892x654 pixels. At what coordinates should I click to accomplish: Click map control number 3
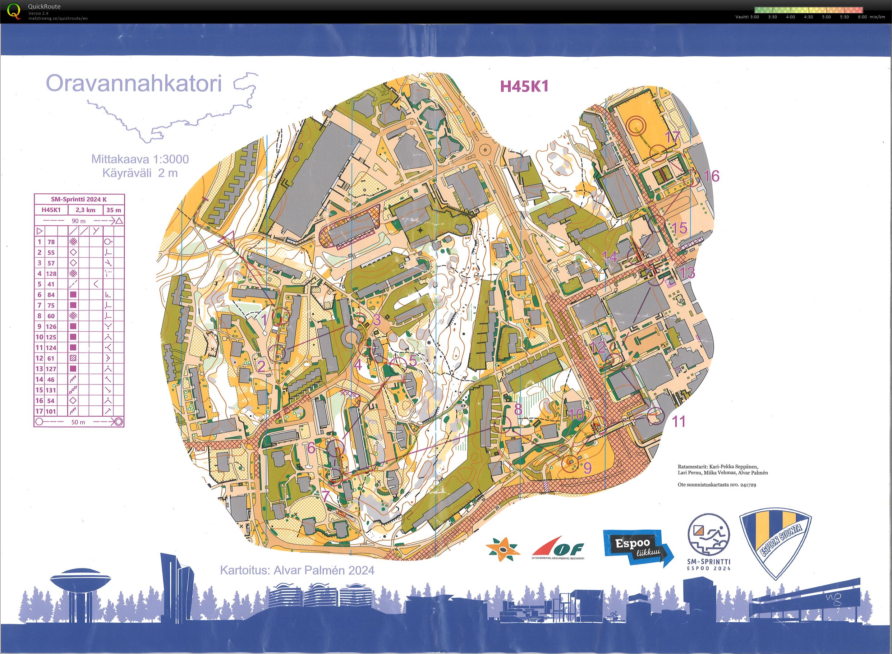[x=377, y=319]
